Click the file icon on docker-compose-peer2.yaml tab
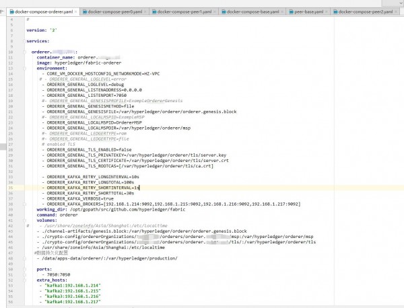The height and width of the screenshot is (308, 404). click(335, 12)
